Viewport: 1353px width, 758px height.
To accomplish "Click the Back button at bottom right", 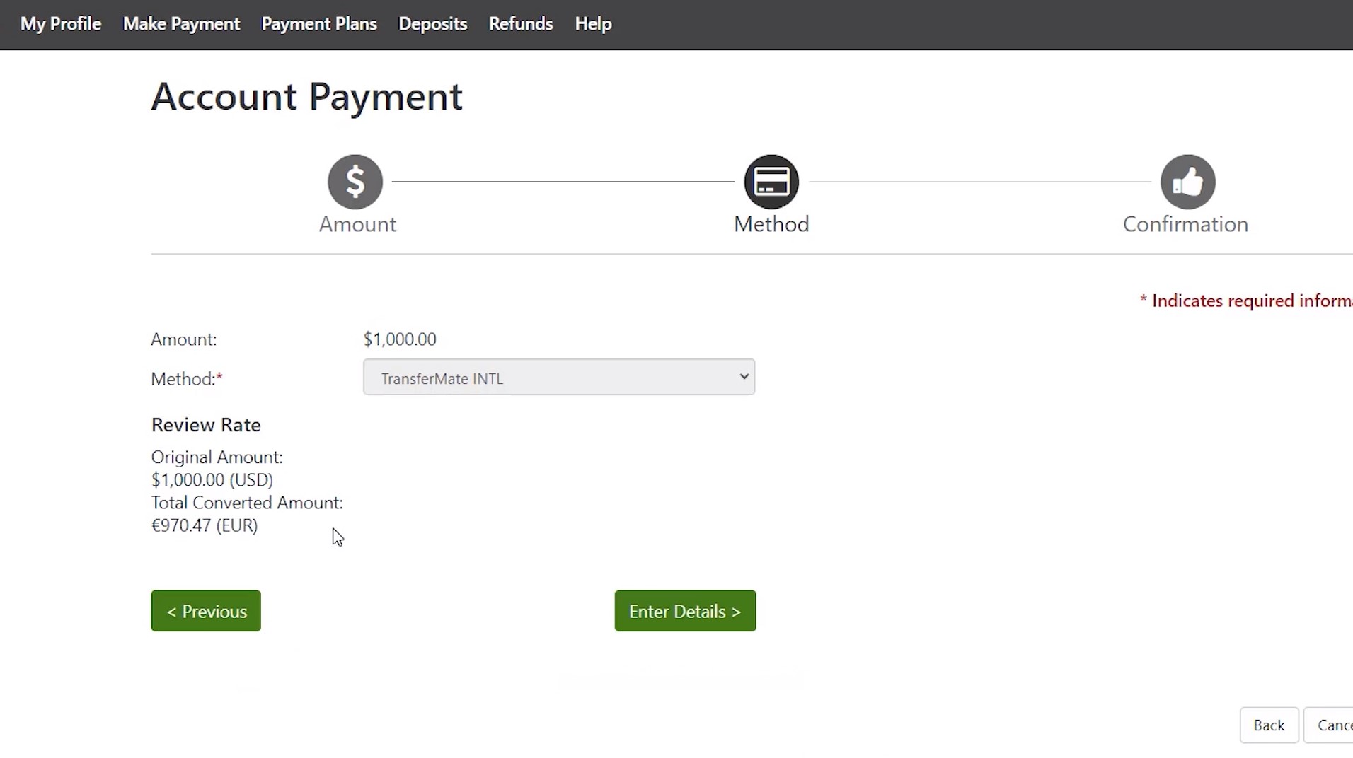I will pyautogui.click(x=1268, y=725).
